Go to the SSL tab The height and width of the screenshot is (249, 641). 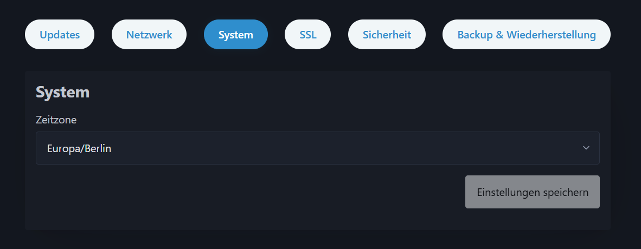click(308, 35)
